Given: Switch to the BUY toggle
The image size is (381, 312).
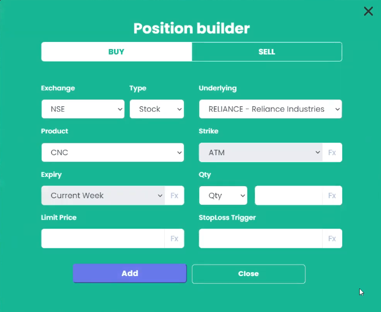Looking at the screenshot, I should [116, 52].
